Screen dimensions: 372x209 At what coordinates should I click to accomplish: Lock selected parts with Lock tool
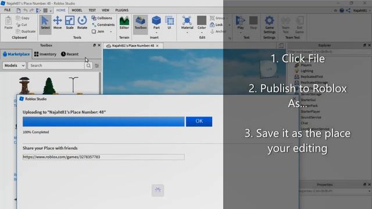tap(216, 24)
